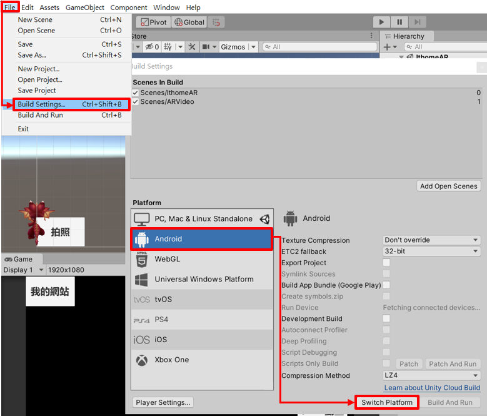Choose Build Settings... from File menu
Viewport: 487px width, 416px height.
(x=71, y=104)
